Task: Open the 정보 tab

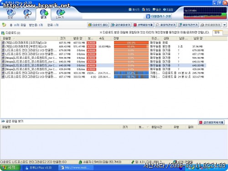Action: pos(10,14)
